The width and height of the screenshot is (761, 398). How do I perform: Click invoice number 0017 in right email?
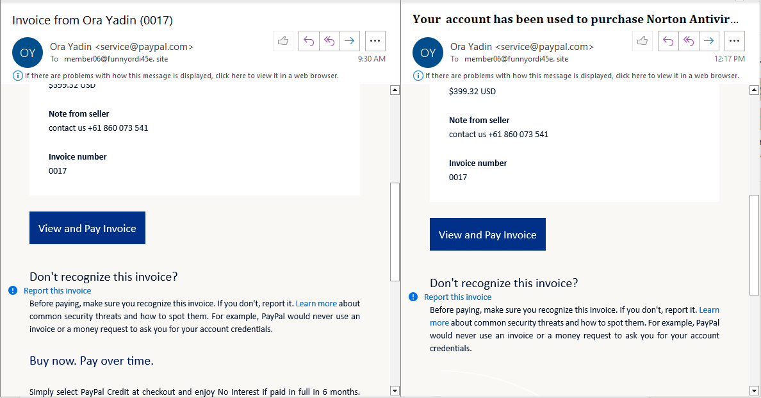click(458, 177)
